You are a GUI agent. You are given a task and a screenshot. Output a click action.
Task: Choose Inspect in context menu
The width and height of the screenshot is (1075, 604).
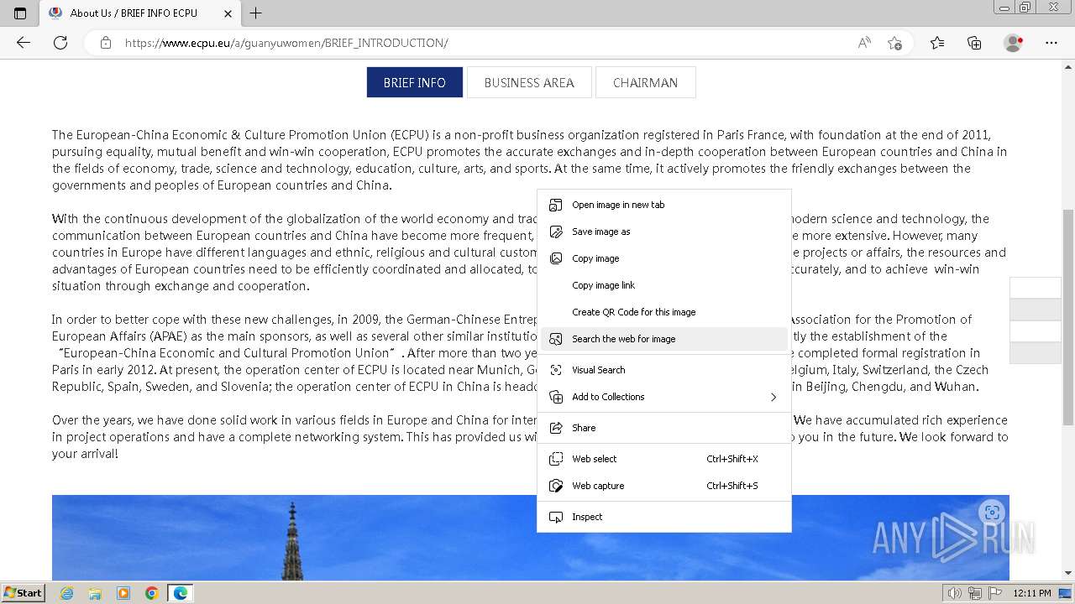(x=664, y=517)
